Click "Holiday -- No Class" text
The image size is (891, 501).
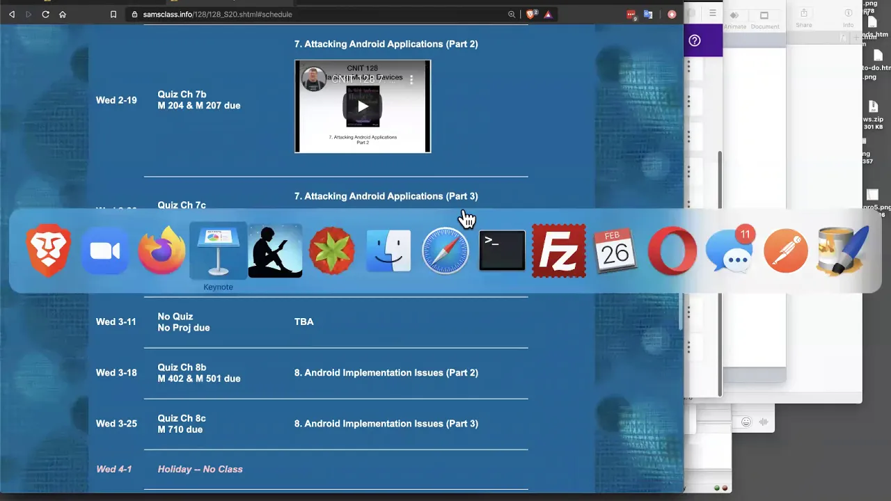(200, 470)
